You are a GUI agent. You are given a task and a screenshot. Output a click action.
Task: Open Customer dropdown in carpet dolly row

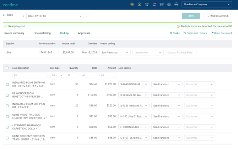coord(200,127)
